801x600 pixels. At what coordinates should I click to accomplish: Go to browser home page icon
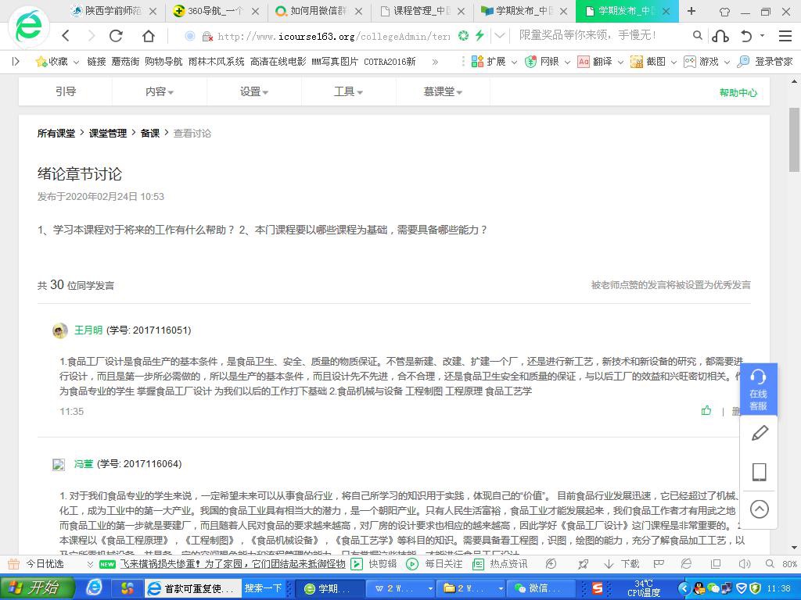click(148, 36)
